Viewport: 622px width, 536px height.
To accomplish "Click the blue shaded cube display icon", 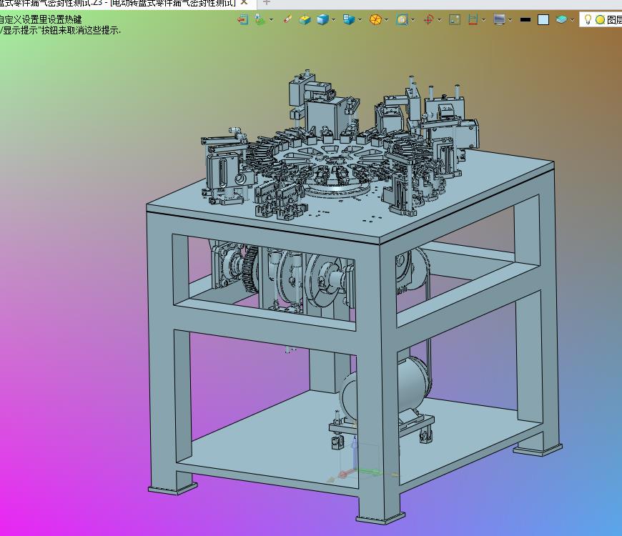I will [322, 19].
